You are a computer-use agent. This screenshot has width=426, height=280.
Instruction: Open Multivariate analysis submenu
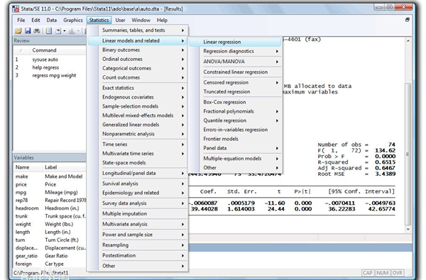137,224
